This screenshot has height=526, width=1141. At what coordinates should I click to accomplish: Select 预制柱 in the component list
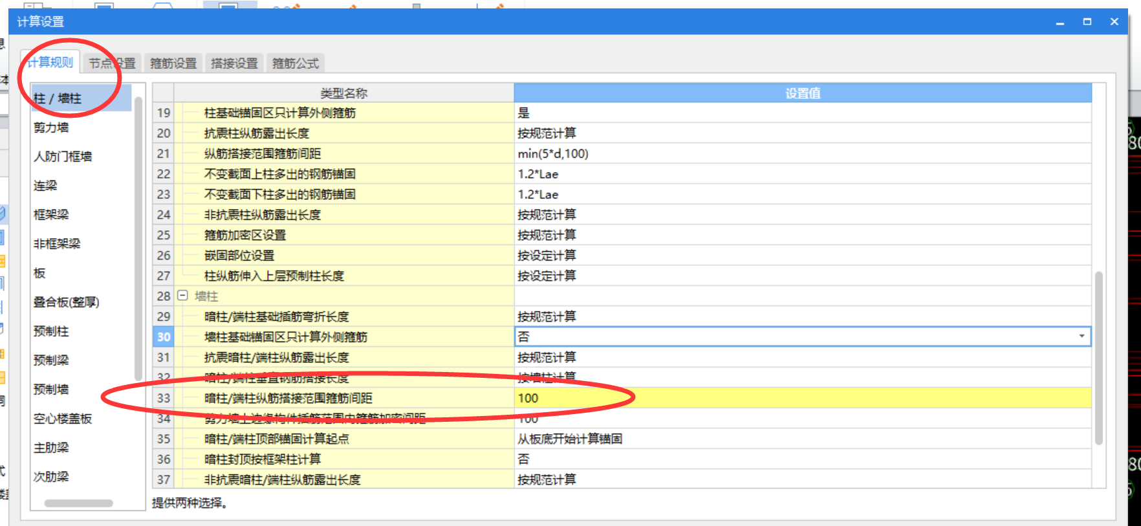coord(51,331)
